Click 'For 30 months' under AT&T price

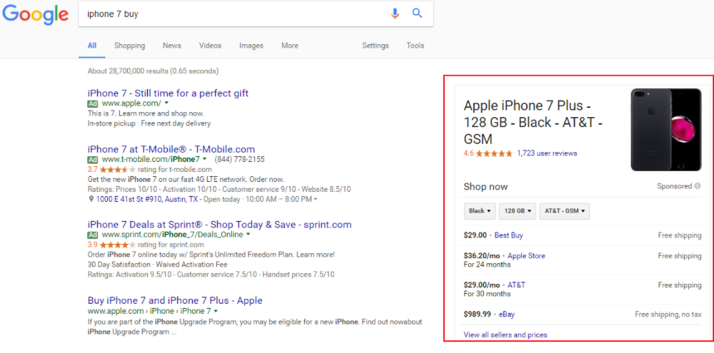pyautogui.click(x=487, y=293)
